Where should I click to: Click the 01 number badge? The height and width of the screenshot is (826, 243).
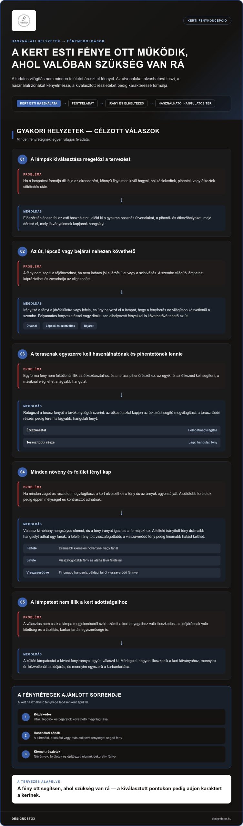pos(22,159)
